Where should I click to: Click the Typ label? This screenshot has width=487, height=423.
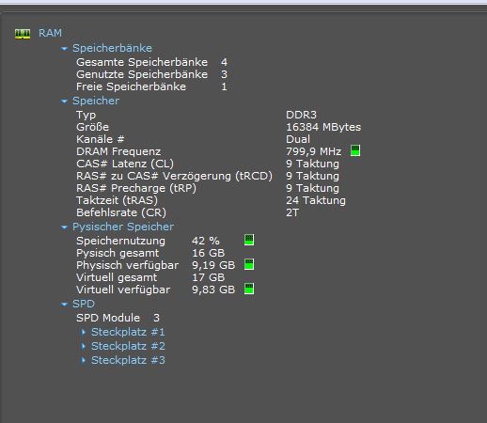pyautogui.click(x=86, y=115)
